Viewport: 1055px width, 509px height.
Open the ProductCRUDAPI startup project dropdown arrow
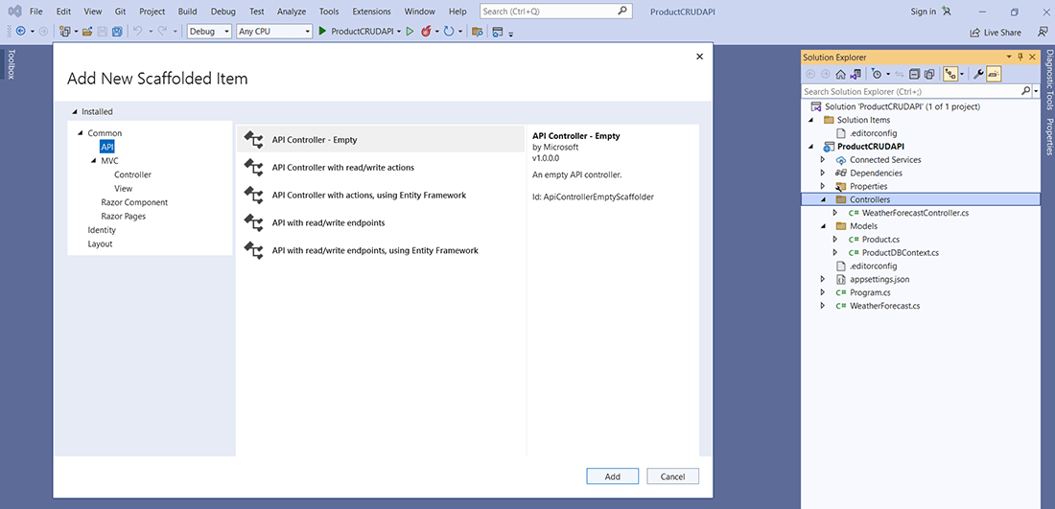tap(399, 32)
